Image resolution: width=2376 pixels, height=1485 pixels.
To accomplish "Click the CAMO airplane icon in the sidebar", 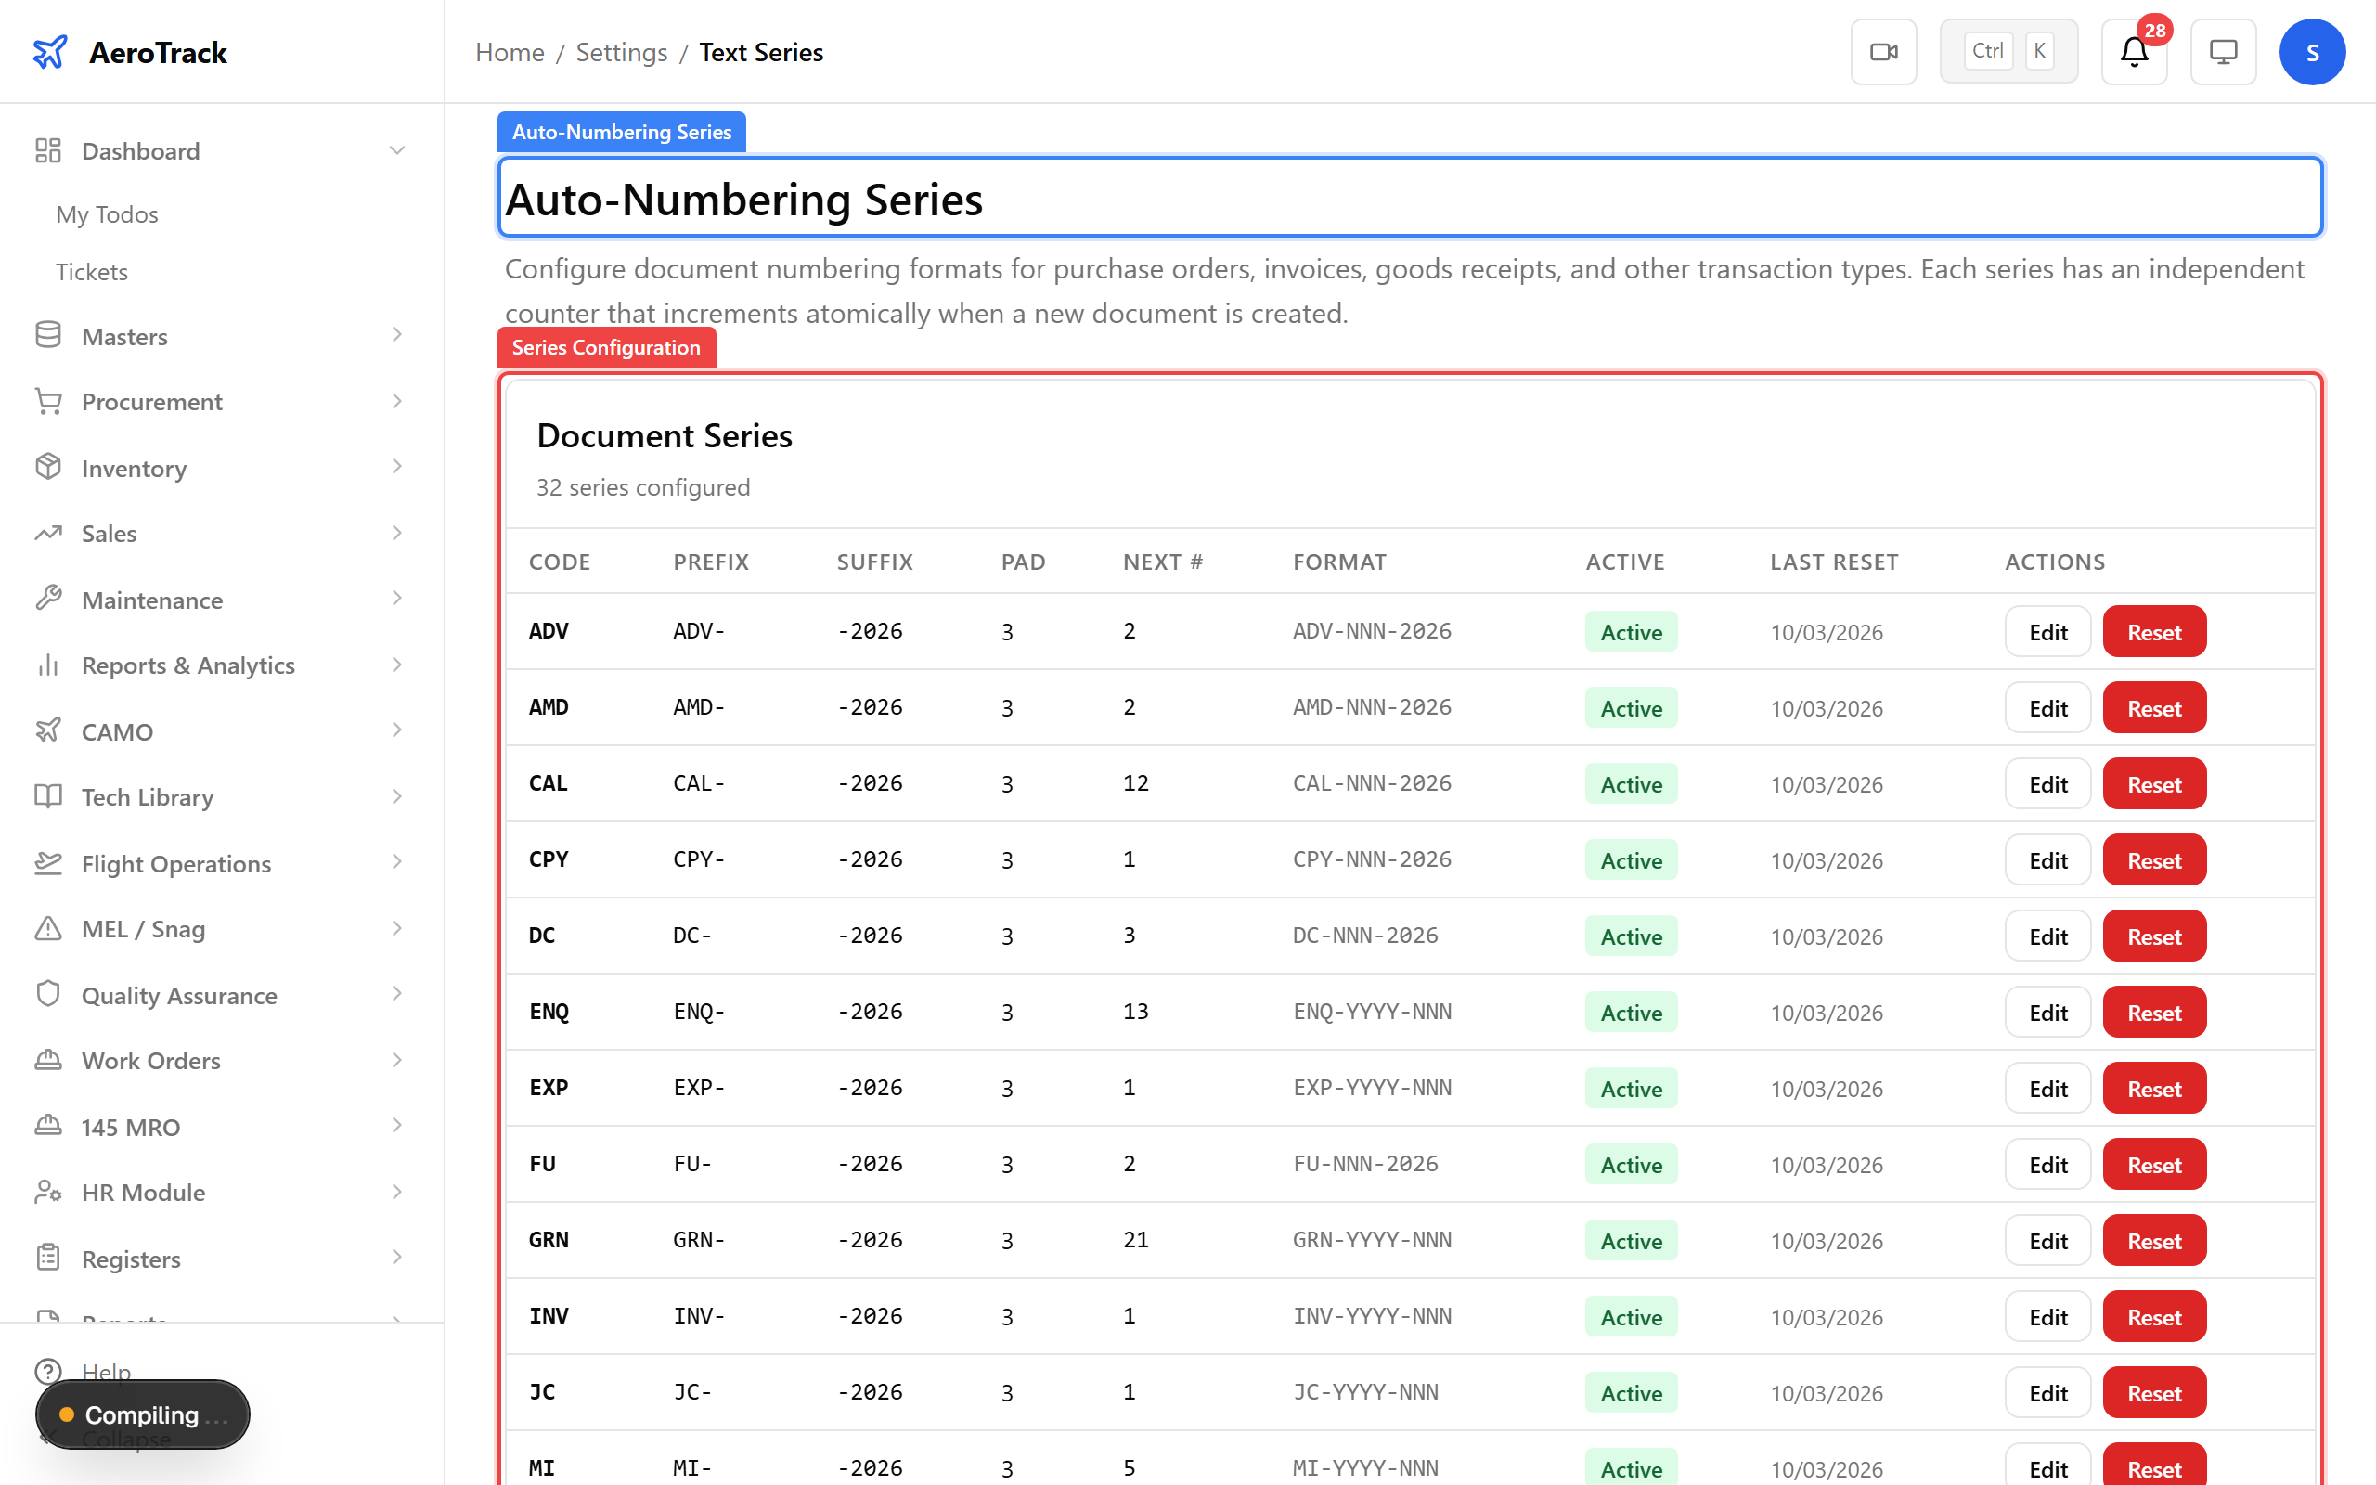I will pos(48,730).
